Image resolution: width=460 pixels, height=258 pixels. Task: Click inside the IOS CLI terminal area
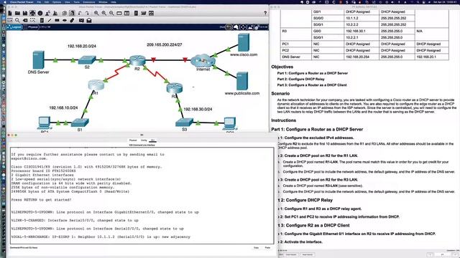[x=142, y=196]
